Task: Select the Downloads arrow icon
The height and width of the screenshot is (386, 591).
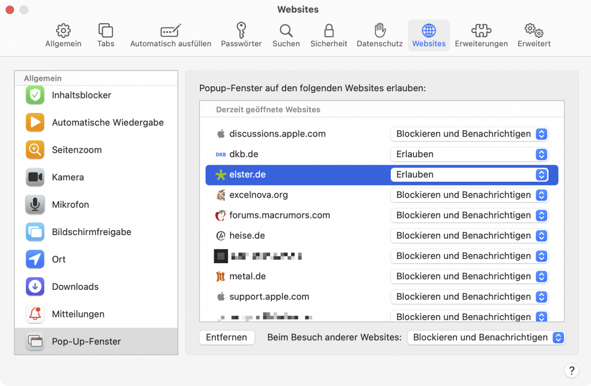Action: click(x=35, y=287)
